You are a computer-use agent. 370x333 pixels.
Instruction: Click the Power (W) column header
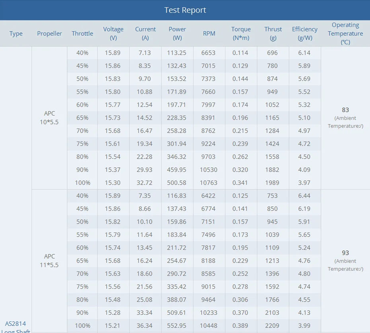click(177, 33)
